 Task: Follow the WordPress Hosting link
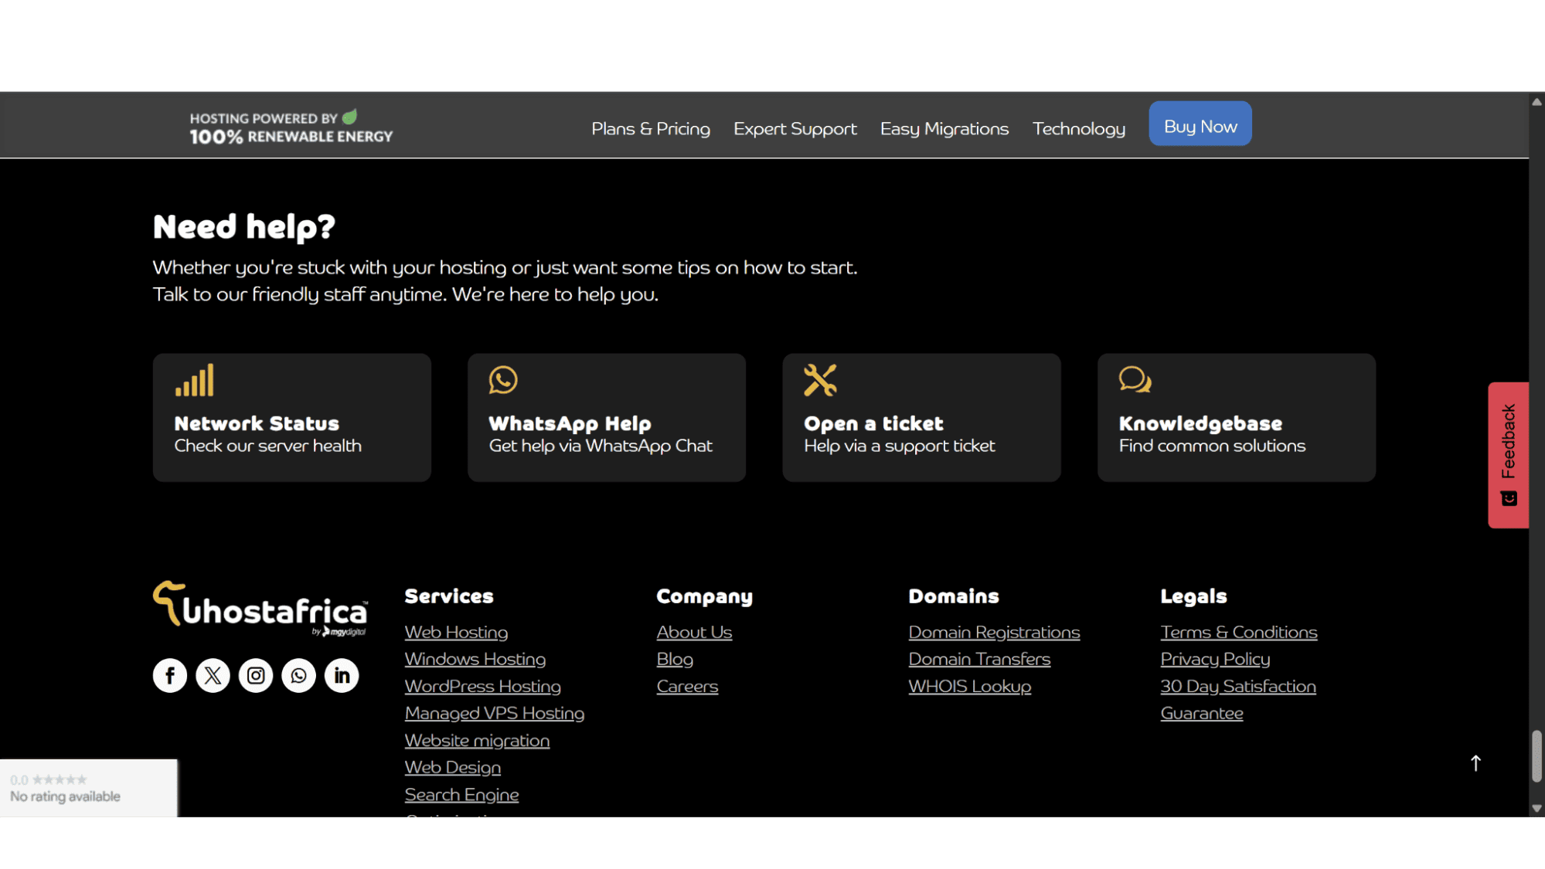(483, 686)
